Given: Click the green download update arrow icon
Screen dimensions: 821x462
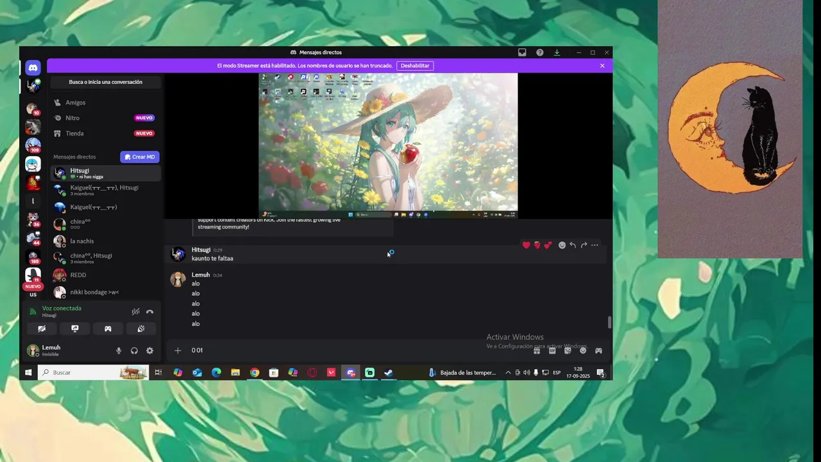Looking at the screenshot, I should 557,53.
